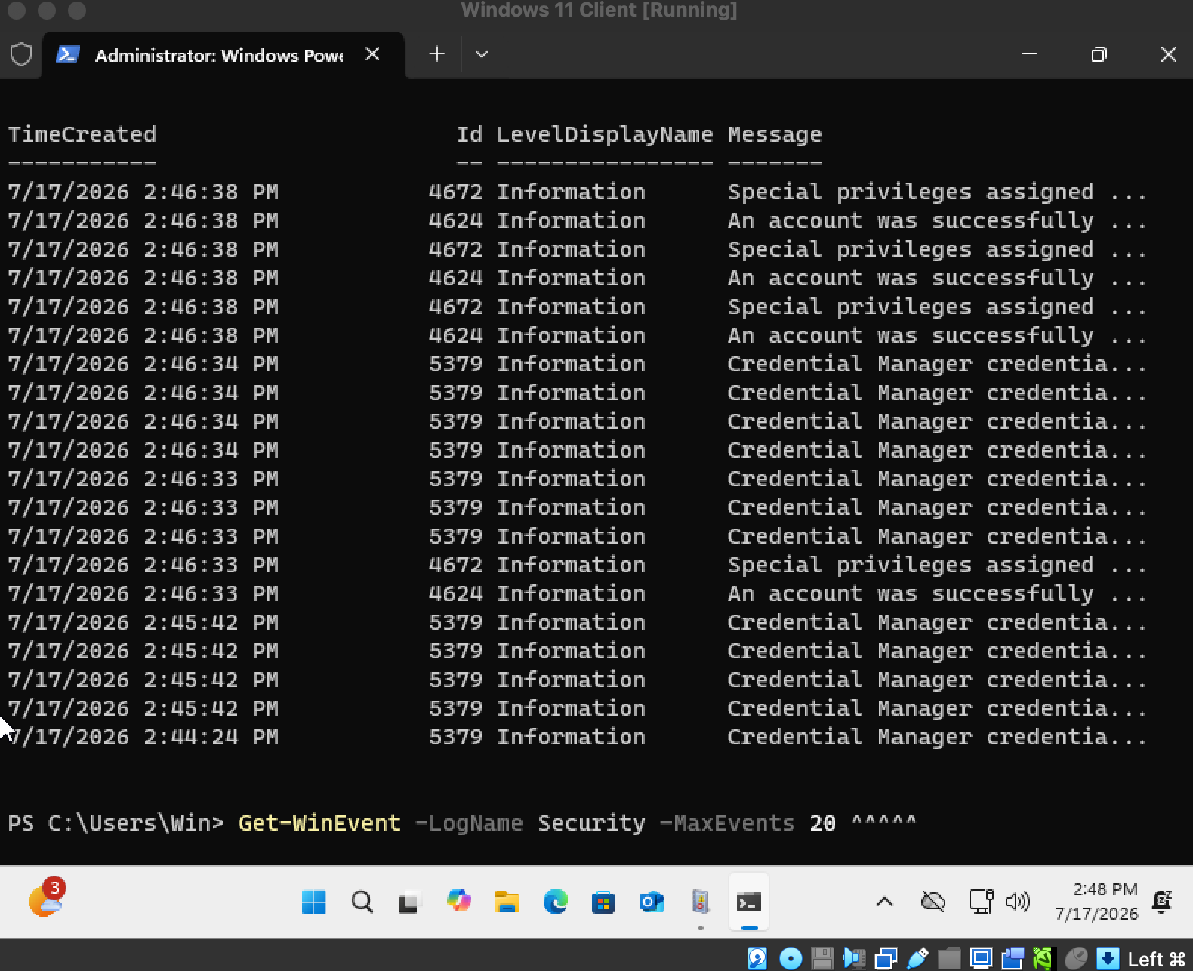Open the Windows Start menu

point(313,902)
